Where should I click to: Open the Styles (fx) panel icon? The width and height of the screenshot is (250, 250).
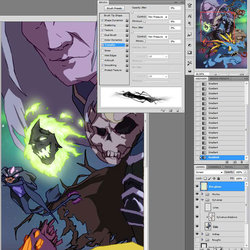(x=190, y=34)
